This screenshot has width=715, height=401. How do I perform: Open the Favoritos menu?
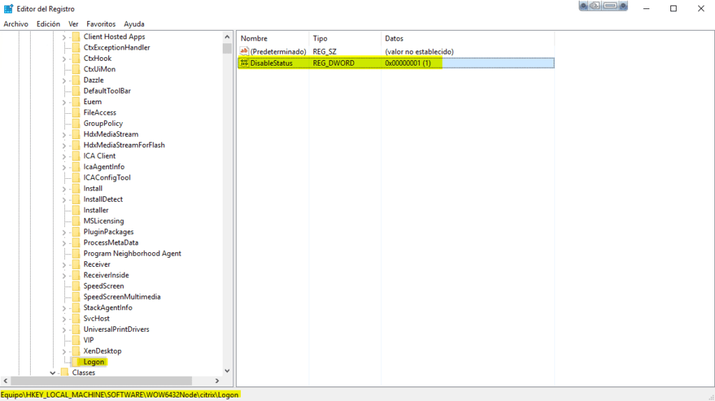point(101,24)
